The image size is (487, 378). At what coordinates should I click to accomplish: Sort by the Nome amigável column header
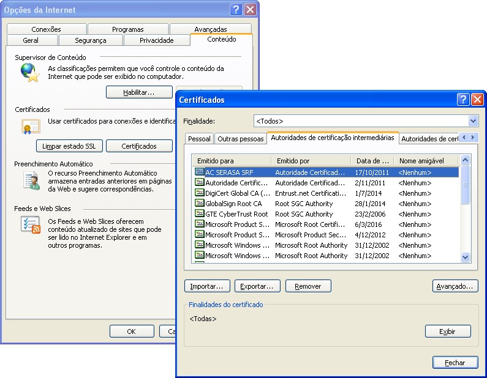point(426,161)
